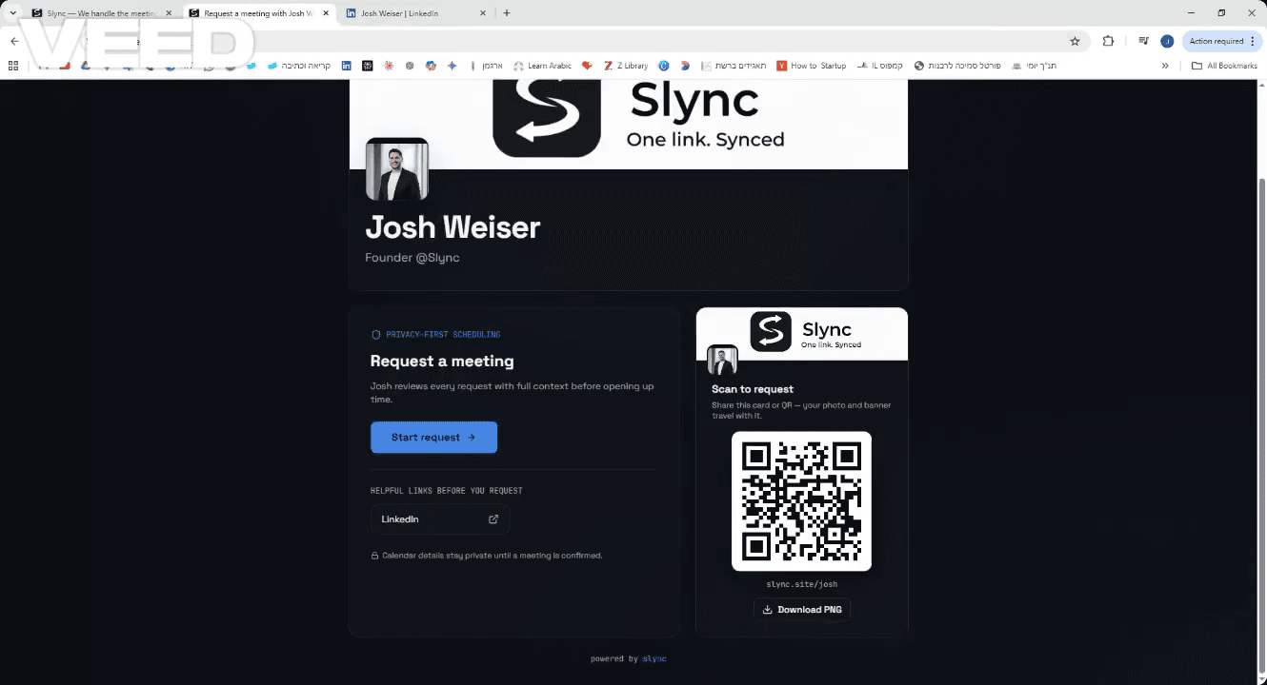Open the LinkedIn bookmark icon
This screenshot has width=1267, height=685.
tap(346, 66)
